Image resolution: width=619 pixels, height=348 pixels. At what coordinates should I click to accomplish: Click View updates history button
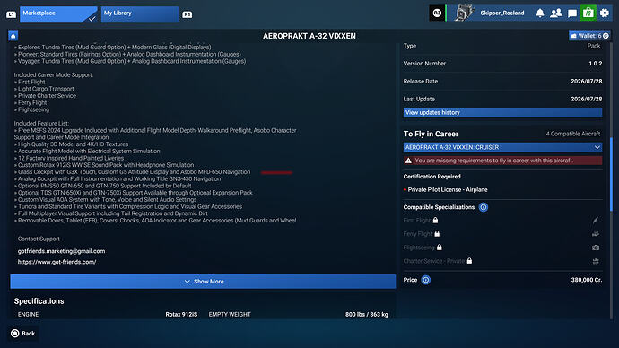(502, 112)
